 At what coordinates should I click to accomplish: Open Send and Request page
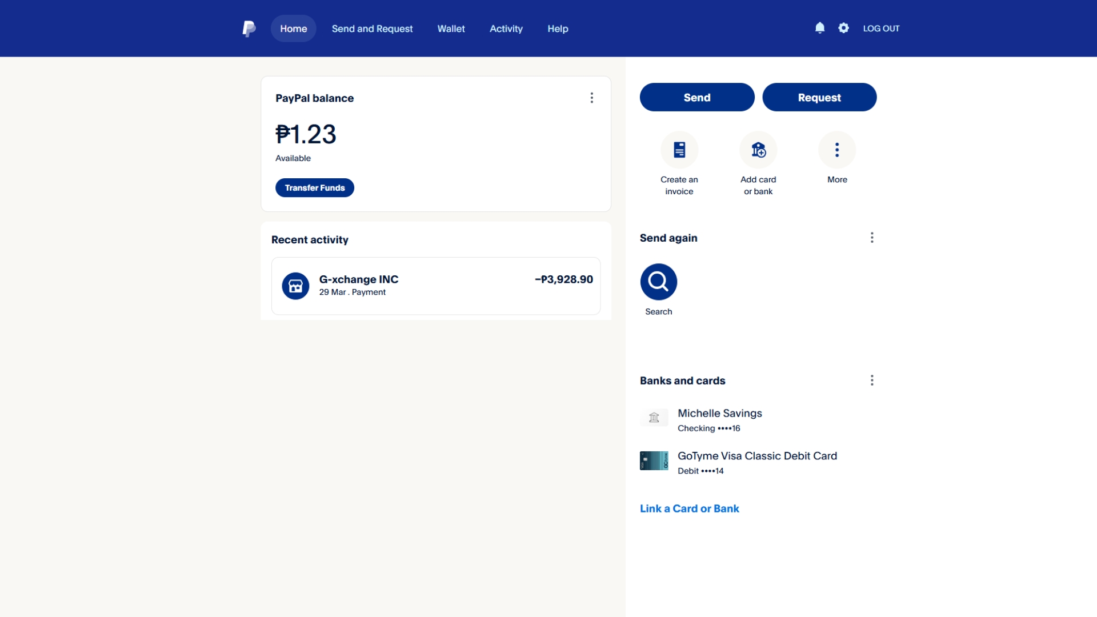pos(372,29)
